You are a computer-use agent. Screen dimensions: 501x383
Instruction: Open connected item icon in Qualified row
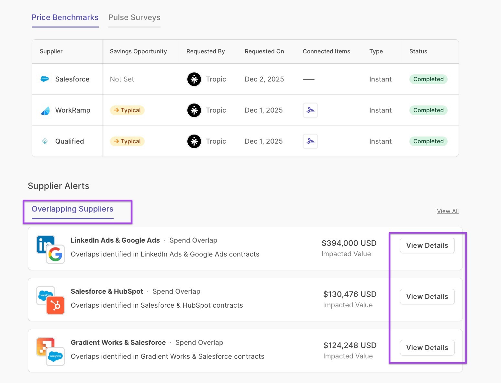point(310,141)
